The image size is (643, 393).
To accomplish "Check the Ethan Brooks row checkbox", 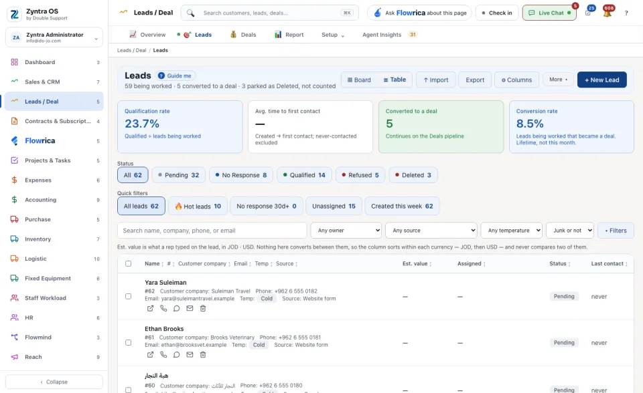I will point(129,342).
